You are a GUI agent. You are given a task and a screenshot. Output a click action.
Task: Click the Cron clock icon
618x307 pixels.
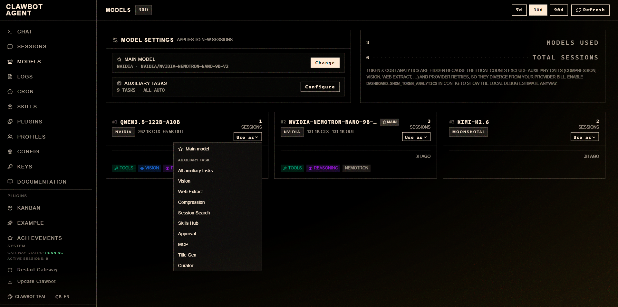point(10,92)
